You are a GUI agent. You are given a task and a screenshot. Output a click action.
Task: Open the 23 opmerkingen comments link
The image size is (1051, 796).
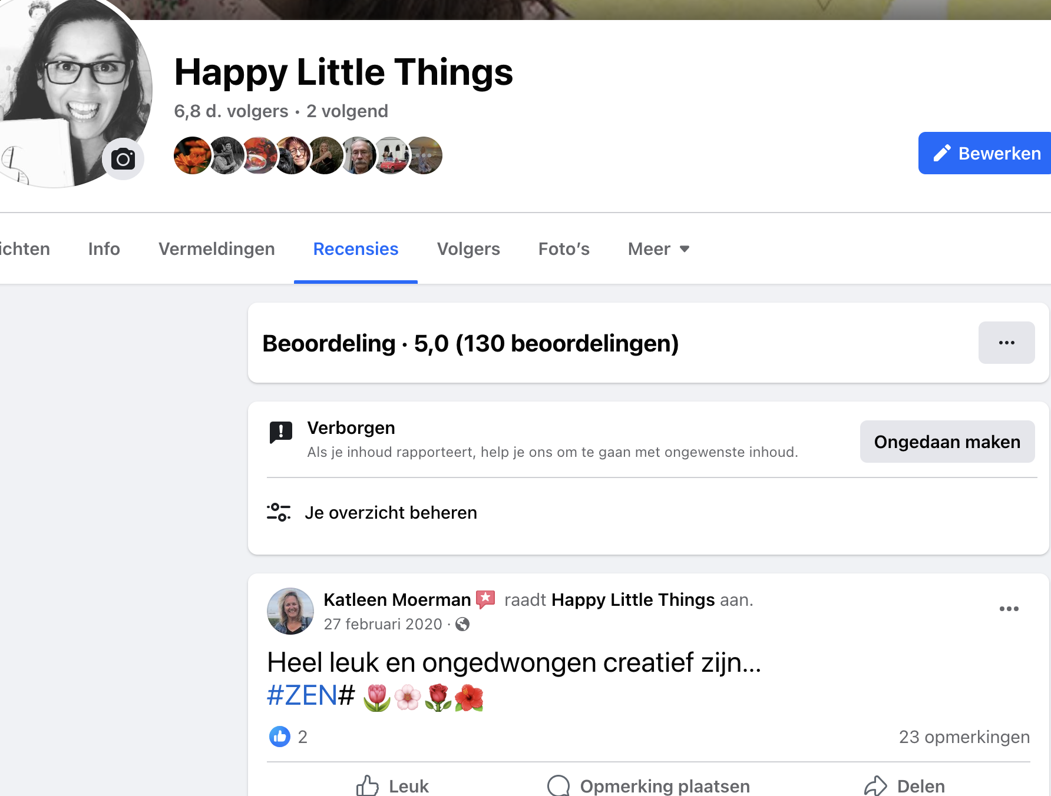click(964, 737)
